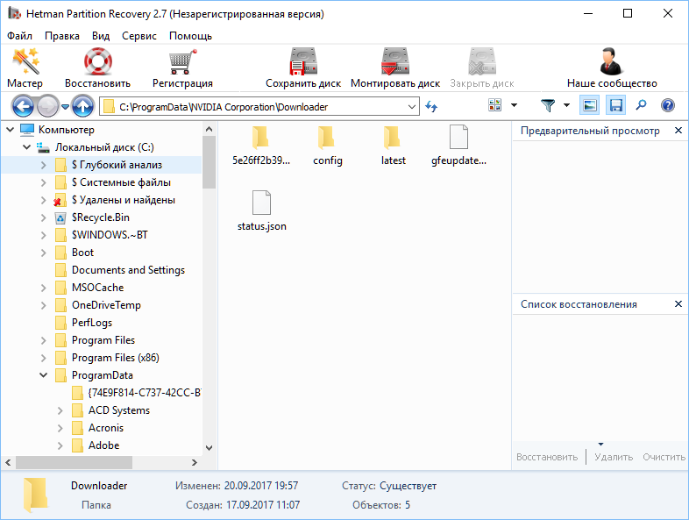Go up one folder level

pos(82,106)
